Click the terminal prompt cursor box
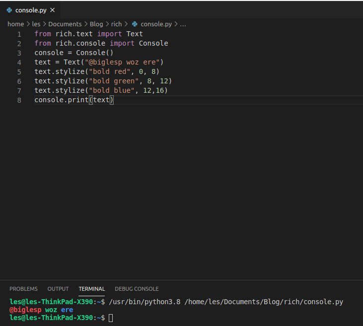 [111, 318]
